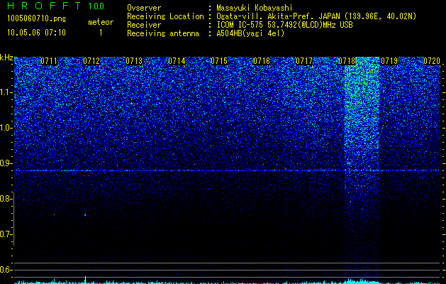Click the 0716 time marker

pos(262,61)
